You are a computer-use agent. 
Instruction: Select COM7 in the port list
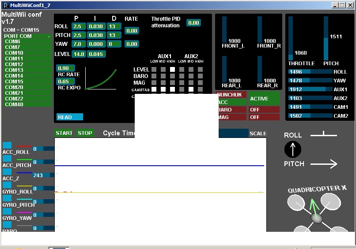(x=28, y=47)
